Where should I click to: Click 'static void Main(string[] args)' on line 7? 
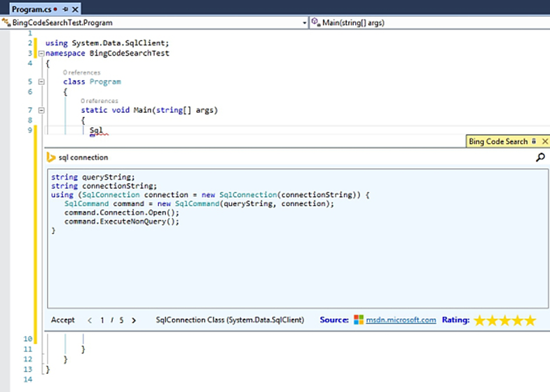149,110
